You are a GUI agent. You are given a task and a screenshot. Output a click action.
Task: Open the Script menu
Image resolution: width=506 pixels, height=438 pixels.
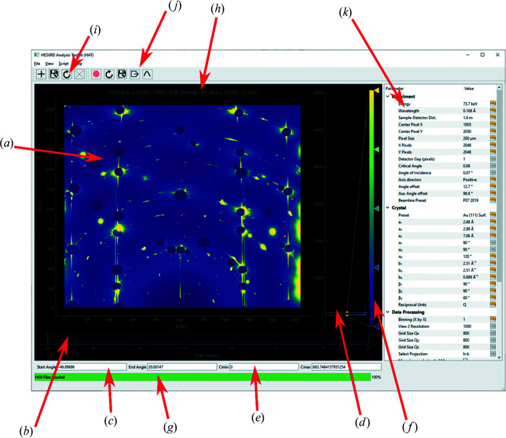coord(64,62)
